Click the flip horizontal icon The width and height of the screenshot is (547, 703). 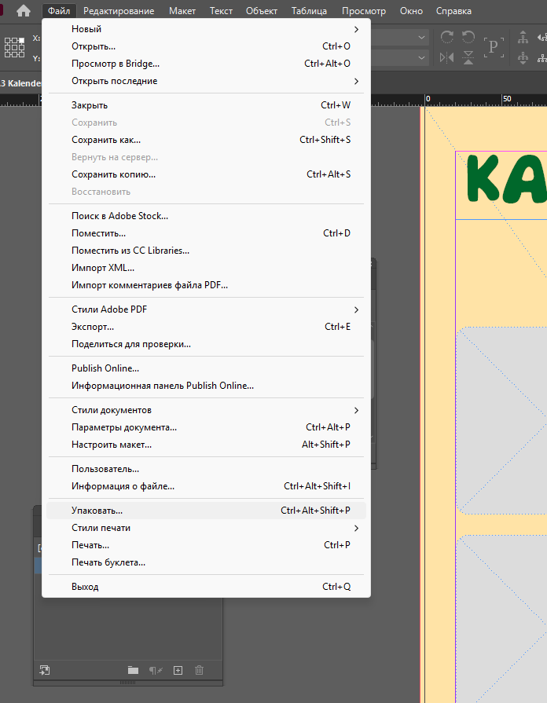[447, 57]
